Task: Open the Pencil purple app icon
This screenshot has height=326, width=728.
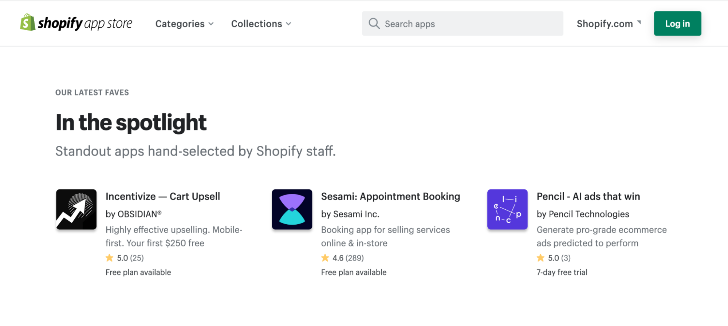Action: [507, 209]
